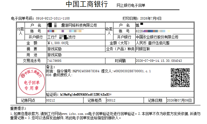Click the QR code image

[180, 78]
